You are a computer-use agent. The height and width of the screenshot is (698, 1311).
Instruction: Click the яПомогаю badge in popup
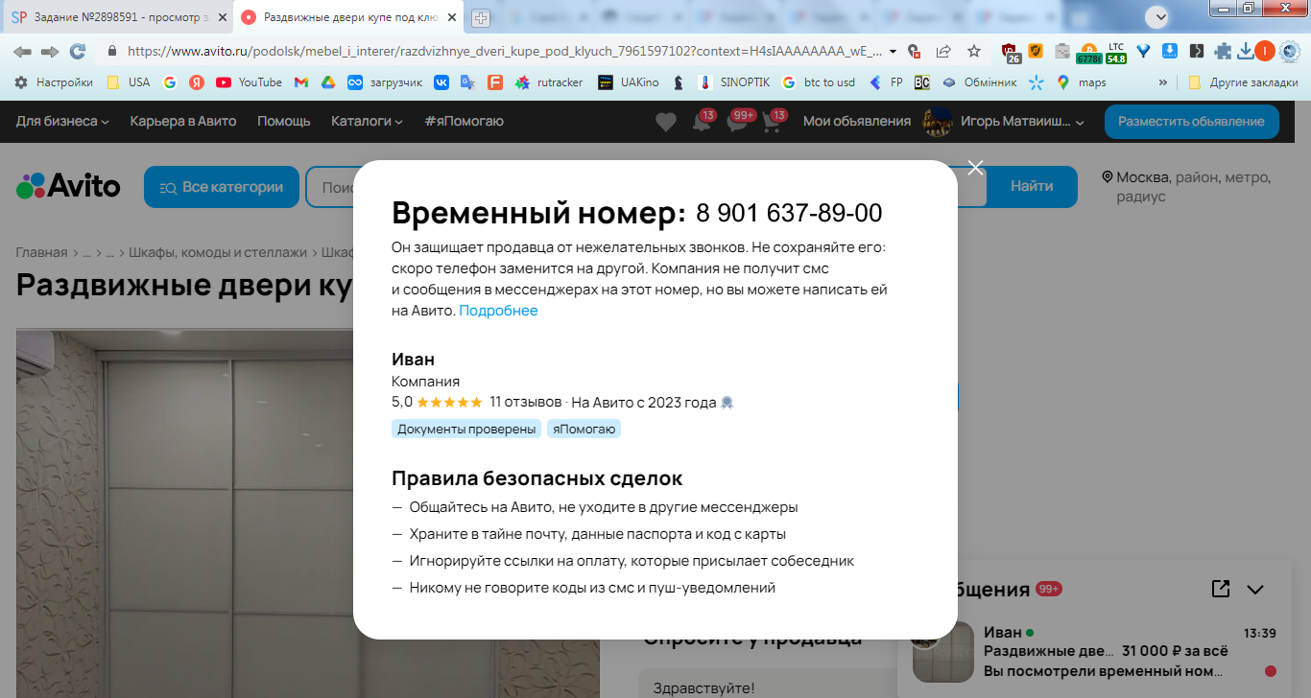[584, 429]
